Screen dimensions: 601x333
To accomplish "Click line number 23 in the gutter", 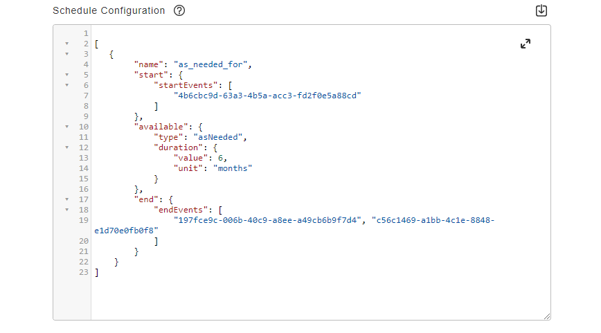I will pos(84,273).
